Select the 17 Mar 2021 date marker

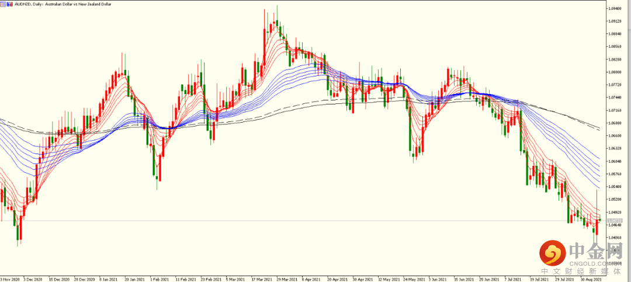coord(261,279)
